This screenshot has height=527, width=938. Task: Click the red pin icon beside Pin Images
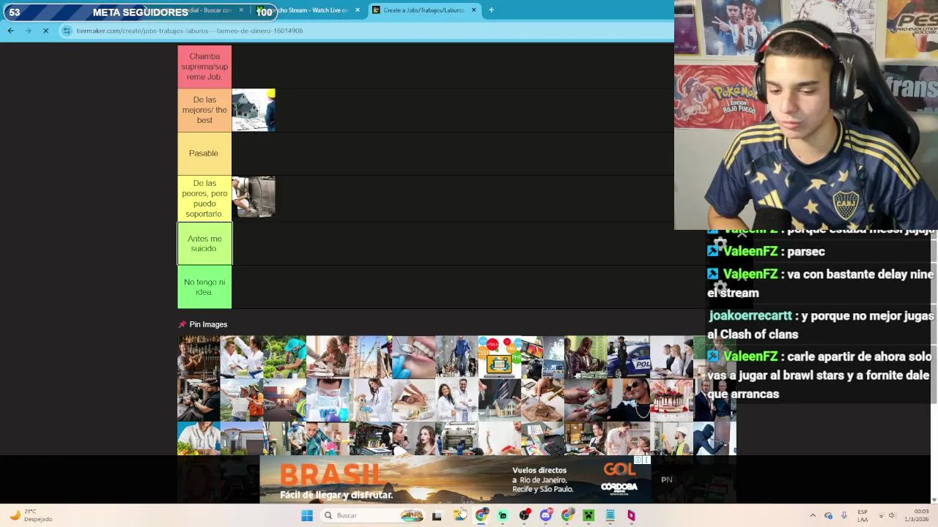(182, 324)
